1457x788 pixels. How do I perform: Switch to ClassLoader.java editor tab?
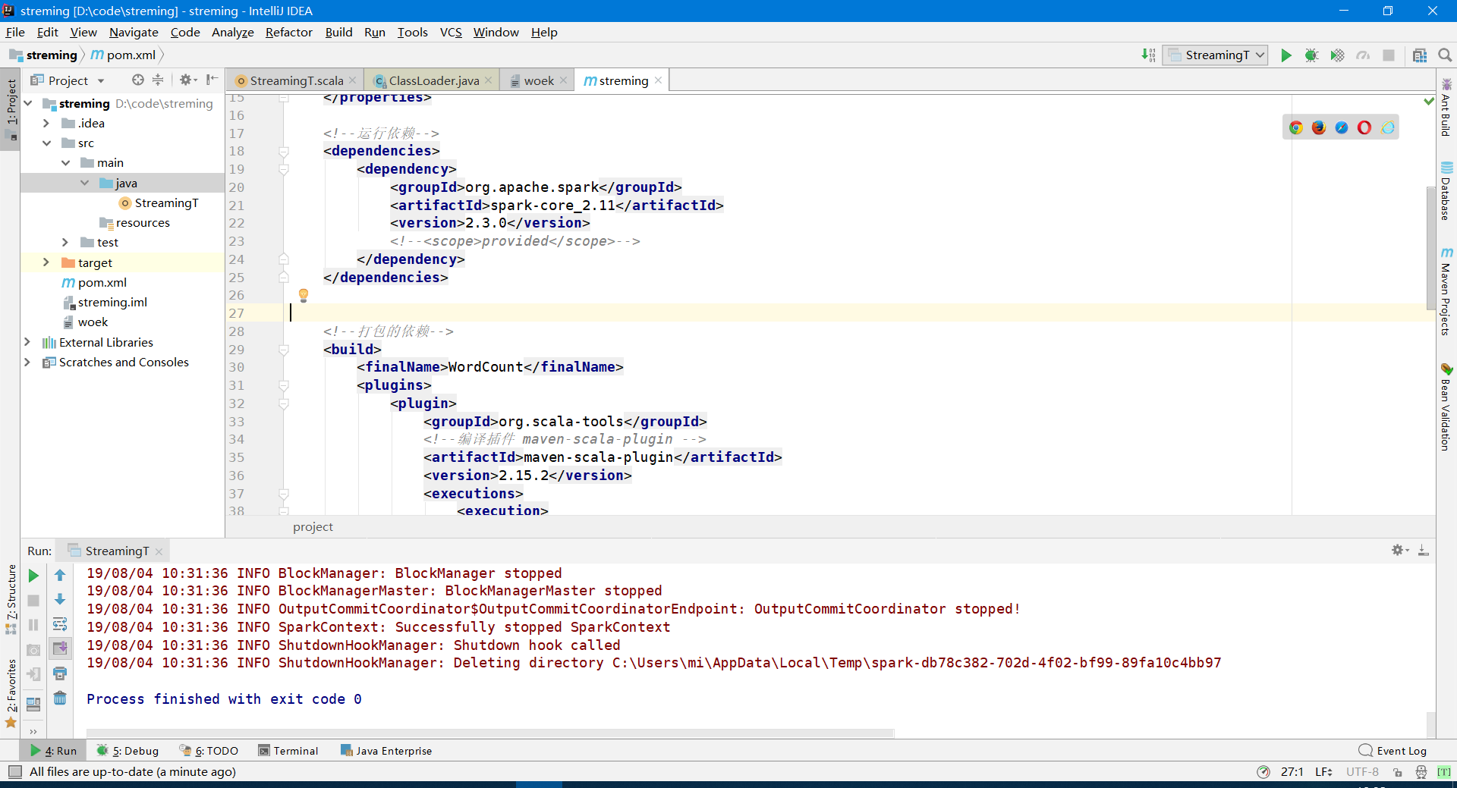click(x=433, y=80)
